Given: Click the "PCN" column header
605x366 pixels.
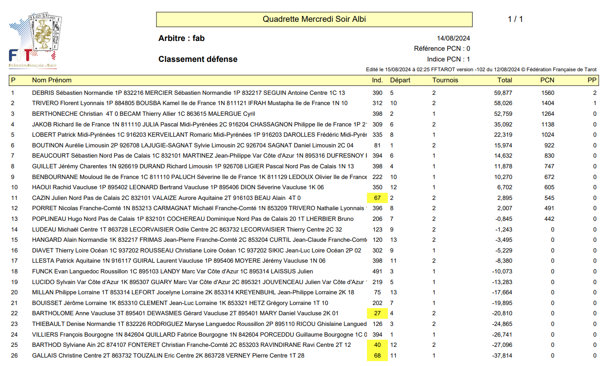Looking at the screenshot, I should pos(547,80).
